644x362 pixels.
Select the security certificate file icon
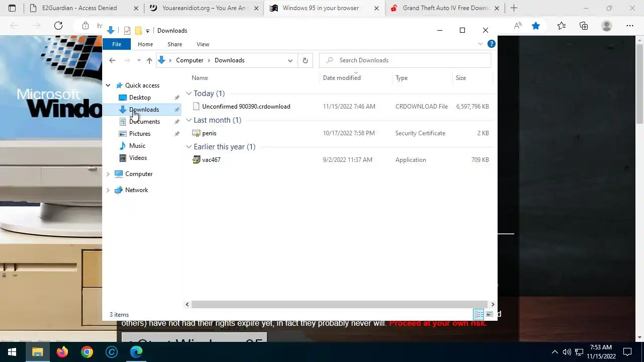pyautogui.click(x=196, y=133)
